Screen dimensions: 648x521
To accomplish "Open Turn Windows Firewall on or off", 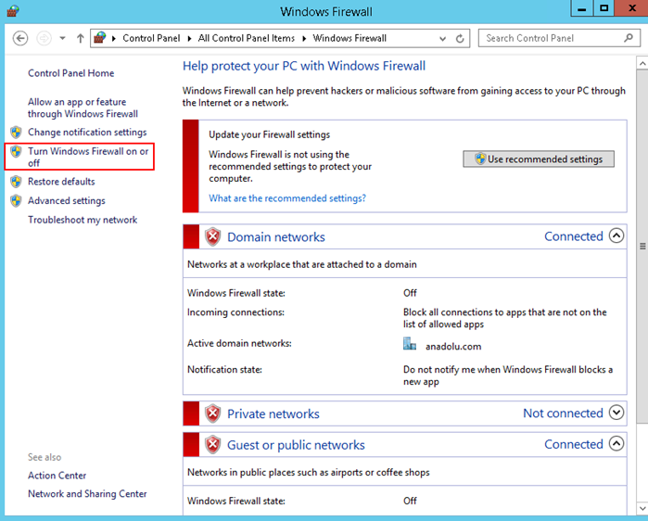I will click(x=88, y=157).
